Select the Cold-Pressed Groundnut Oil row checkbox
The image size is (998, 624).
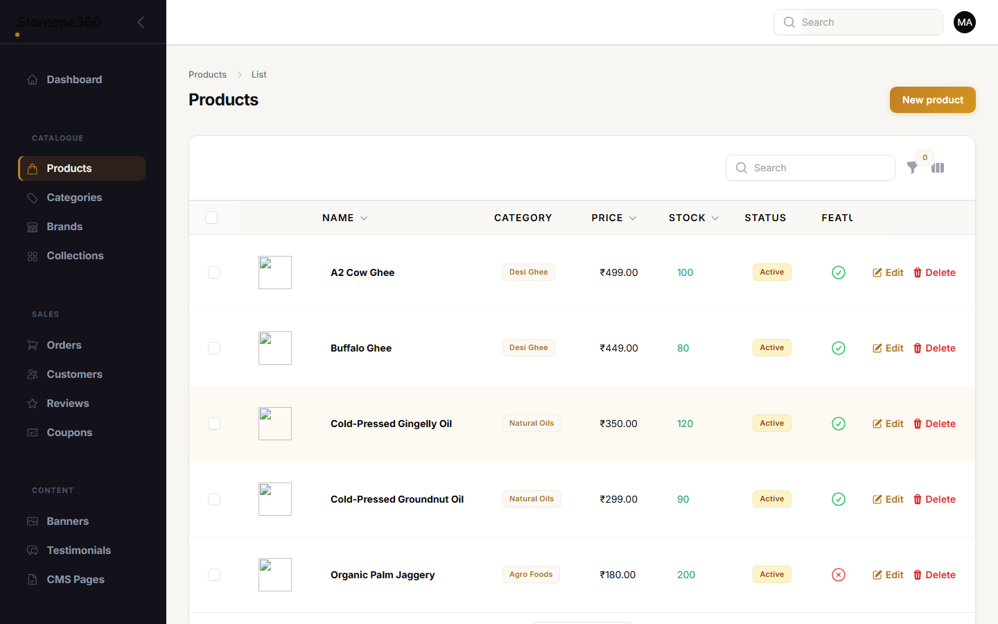pyautogui.click(x=214, y=499)
